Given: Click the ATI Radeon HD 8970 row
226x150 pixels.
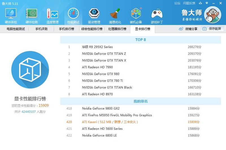Looking at the screenshot, I should point(140,94).
